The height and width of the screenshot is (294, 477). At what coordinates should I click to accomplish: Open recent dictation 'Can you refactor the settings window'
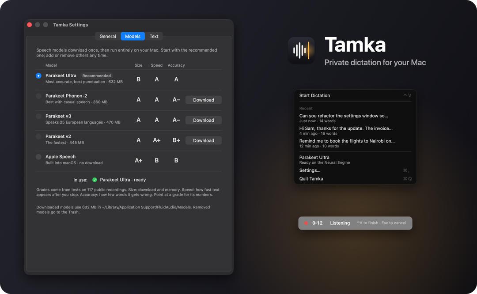pos(355,118)
